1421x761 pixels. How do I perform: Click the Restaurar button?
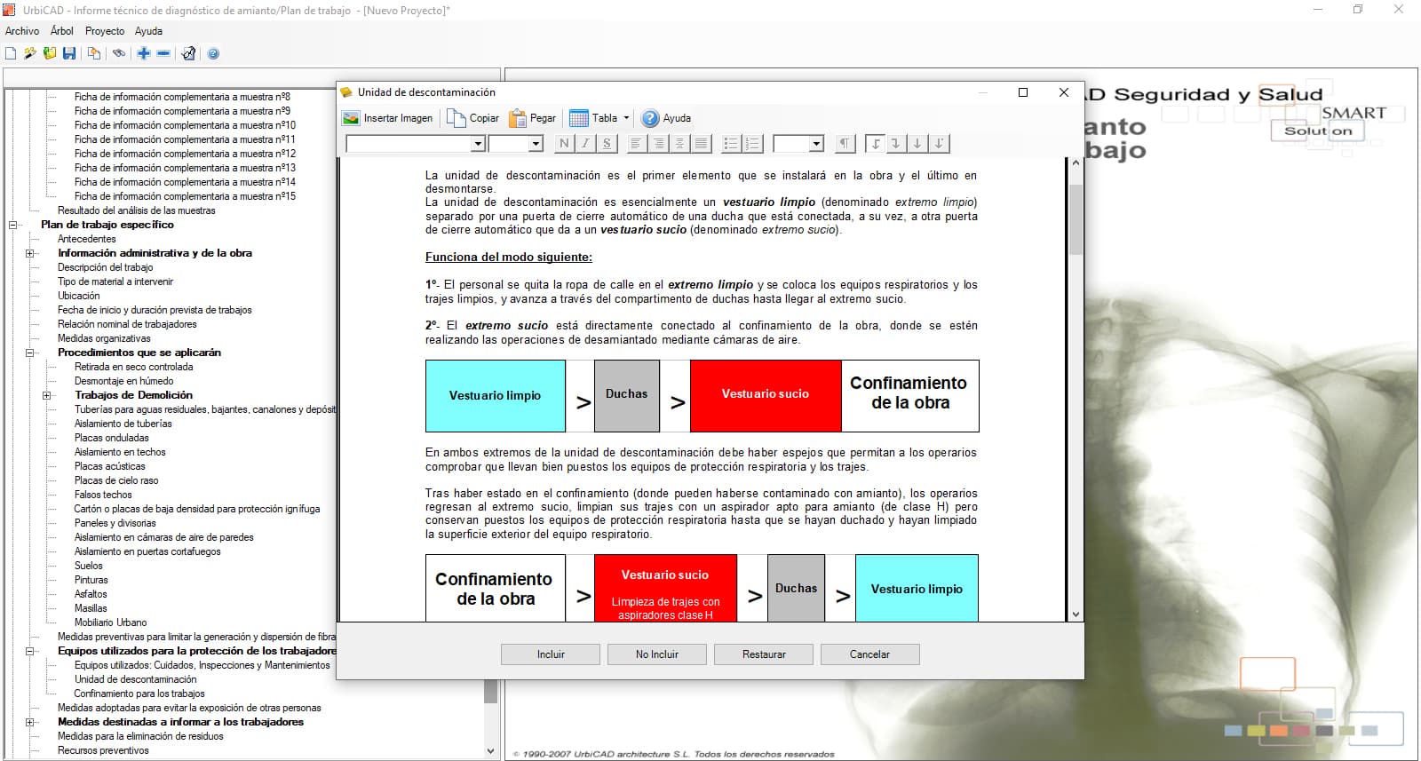(x=764, y=654)
